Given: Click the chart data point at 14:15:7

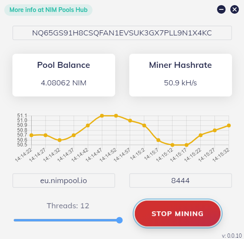Looking at the screenshot, I should click(x=158, y=140).
